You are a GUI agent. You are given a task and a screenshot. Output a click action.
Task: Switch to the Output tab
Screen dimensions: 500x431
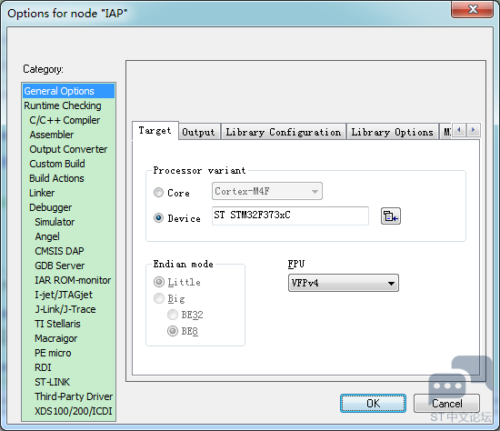click(199, 132)
